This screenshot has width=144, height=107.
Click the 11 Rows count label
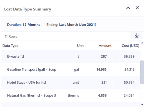[x=11, y=36]
